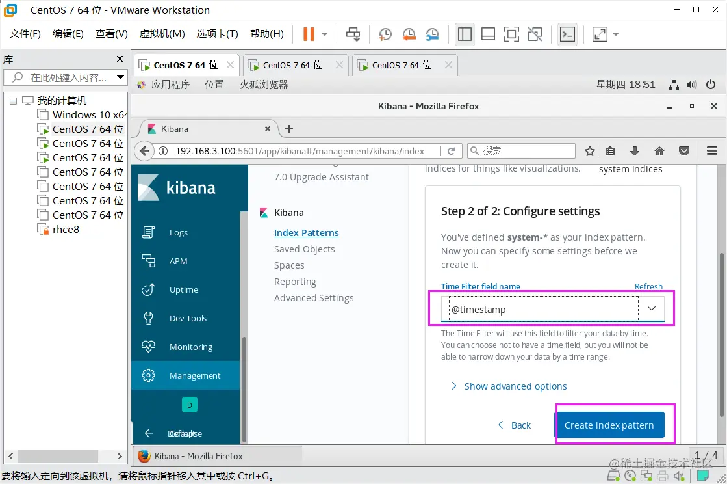727x484 pixels.
Task: Open the 查看(V) menu
Action: [111, 34]
